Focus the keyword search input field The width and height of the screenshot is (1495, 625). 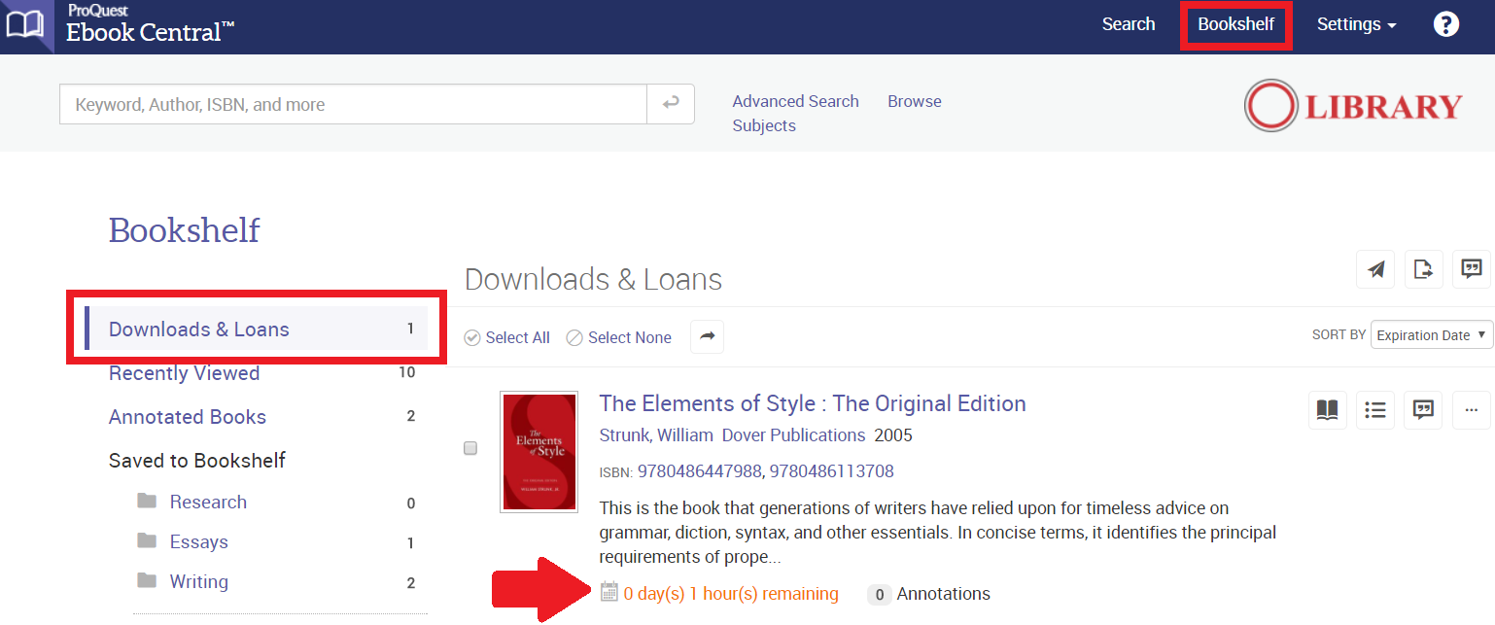point(354,104)
